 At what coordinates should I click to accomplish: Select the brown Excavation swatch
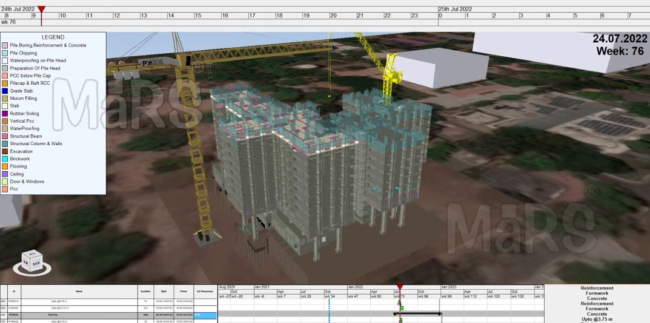tap(5, 151)
